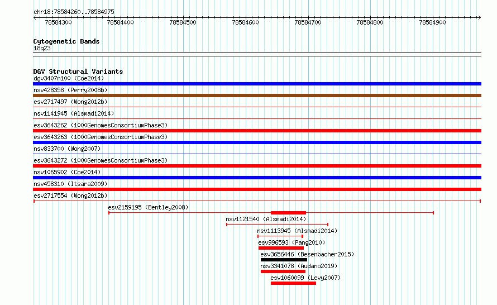Click the 78584400 ruler position
Screen dimensions: 497x305
(x=121, y=22)
